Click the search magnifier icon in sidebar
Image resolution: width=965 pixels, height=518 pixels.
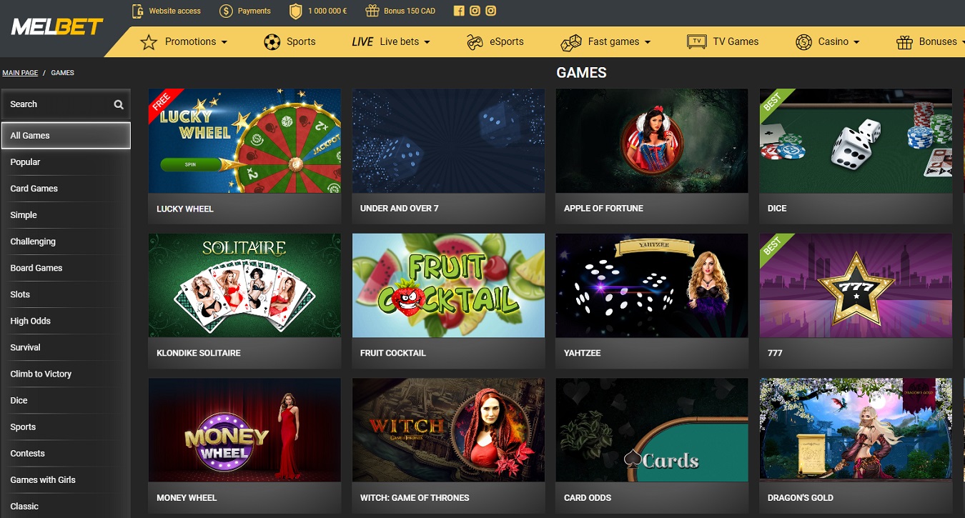[119, 104]
